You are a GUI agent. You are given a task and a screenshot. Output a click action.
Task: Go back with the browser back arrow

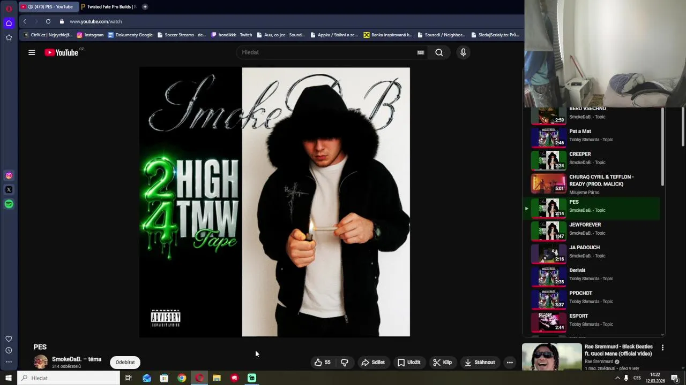25,21
